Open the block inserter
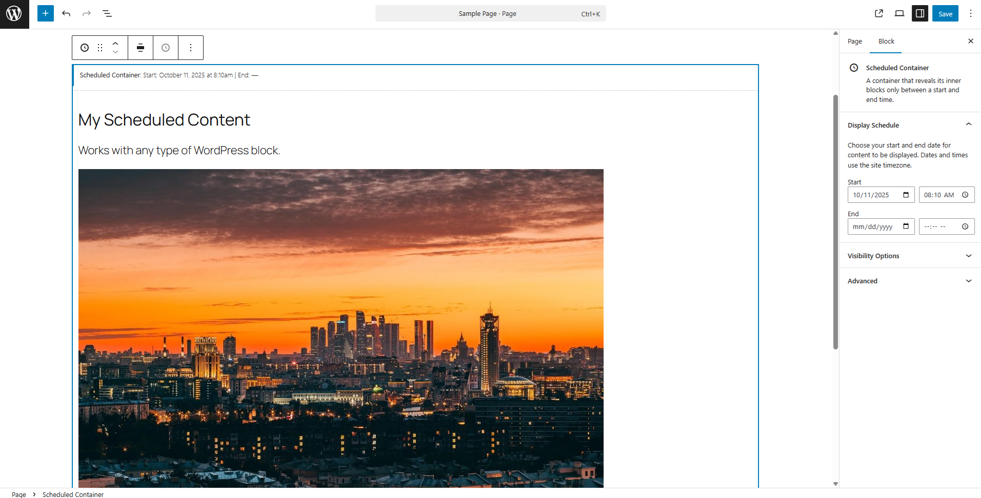The width and height of the screenshot is (981, 498). (45, 13)
